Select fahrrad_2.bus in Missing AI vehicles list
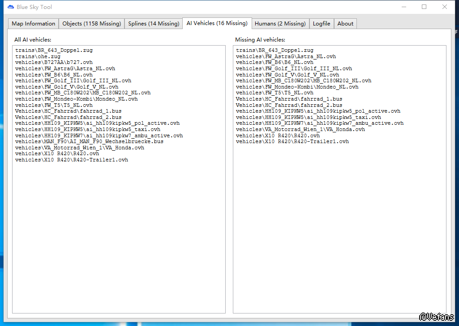The width and height of the screenshot is (459, 326). point(289,105)
